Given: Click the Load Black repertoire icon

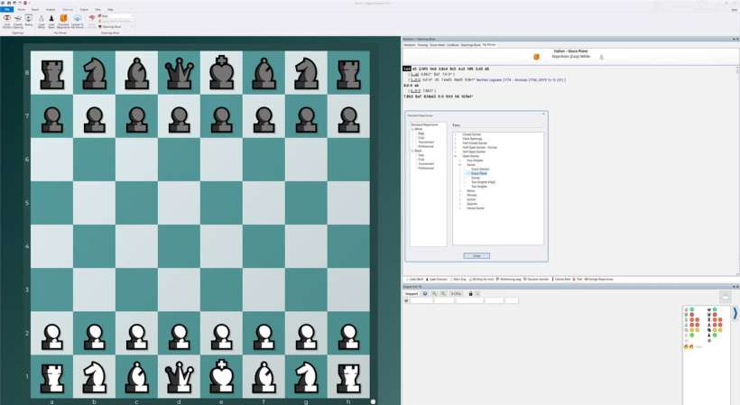Looking at the screenshot, I should pos(51,20).
